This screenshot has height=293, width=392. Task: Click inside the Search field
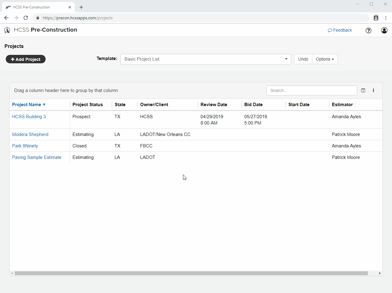point(312,90)
